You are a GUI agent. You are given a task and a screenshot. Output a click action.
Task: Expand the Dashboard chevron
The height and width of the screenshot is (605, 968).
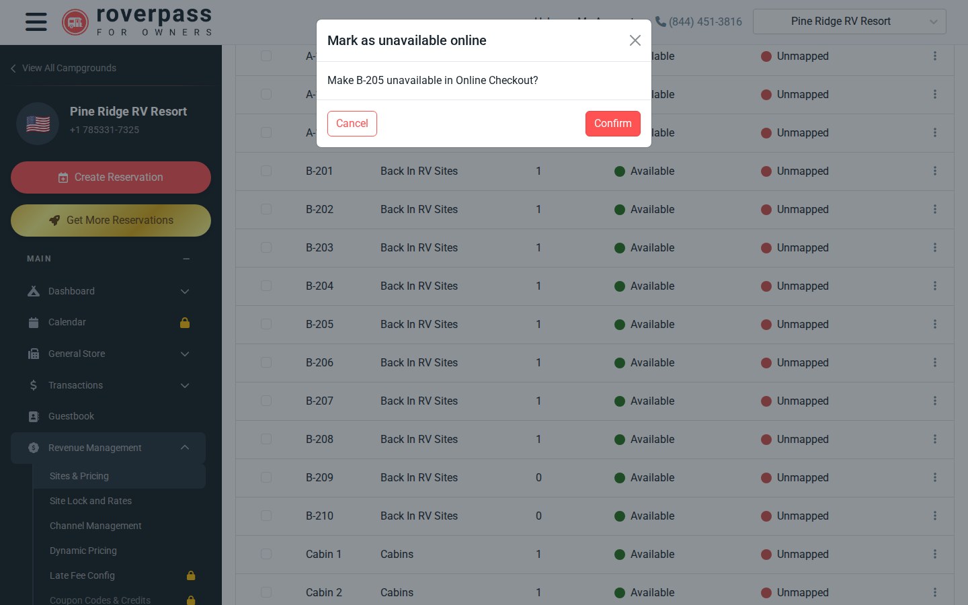[185, 291]
